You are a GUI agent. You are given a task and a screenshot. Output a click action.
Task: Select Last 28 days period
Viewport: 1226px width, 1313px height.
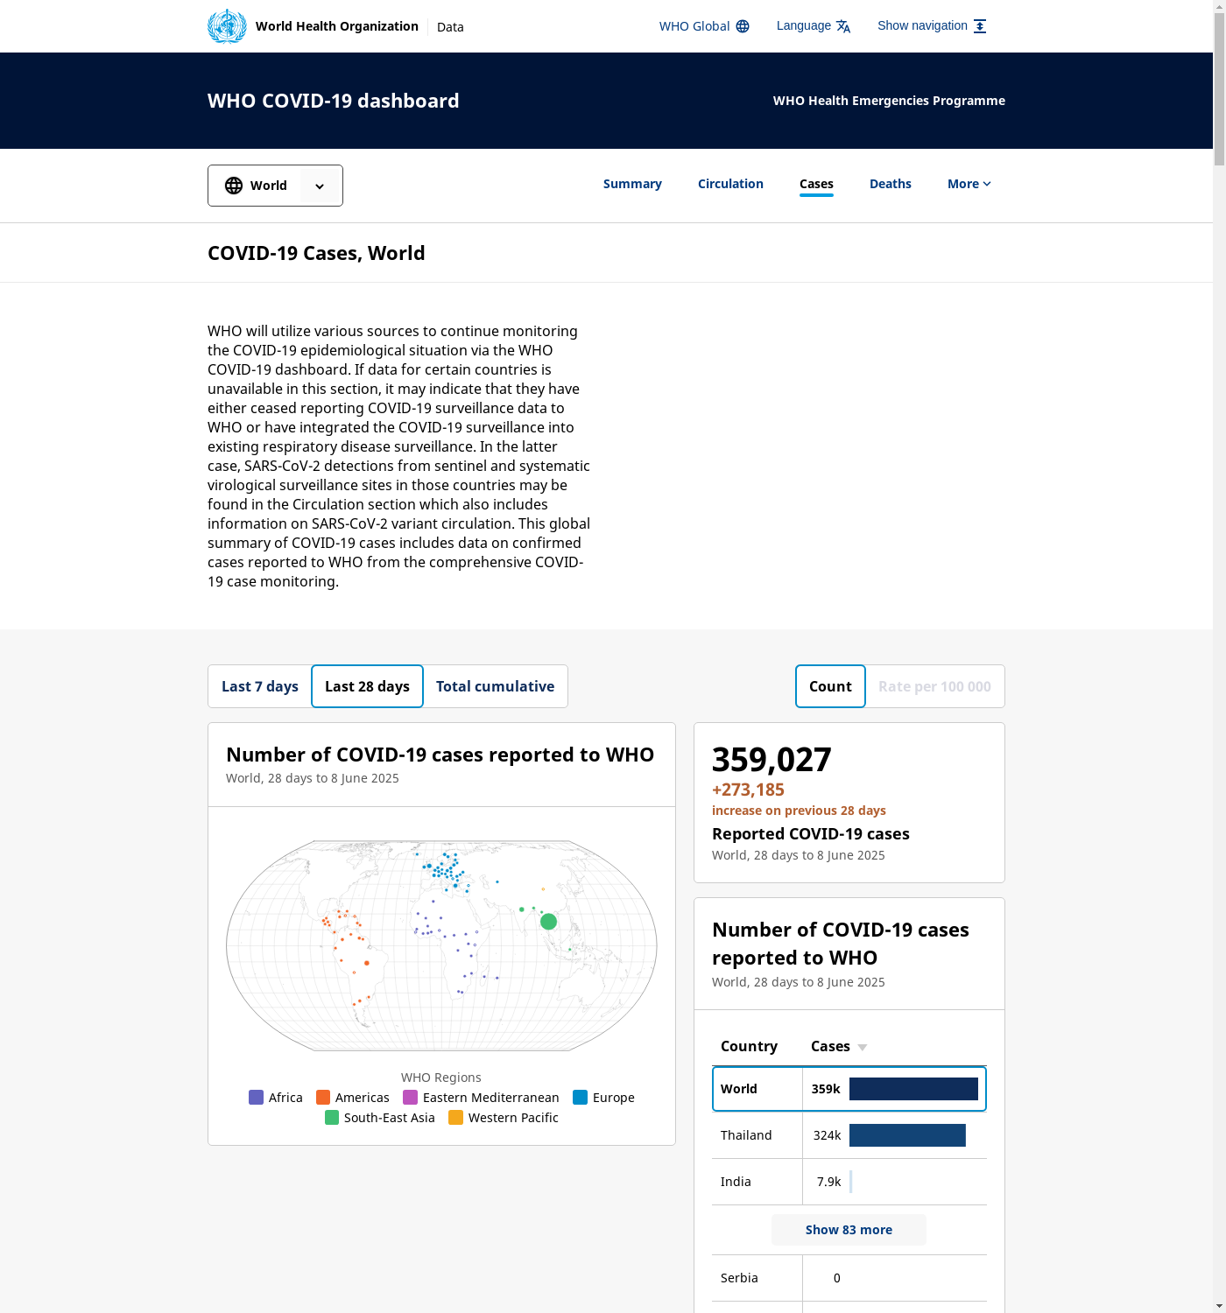[x=367, y=686]
